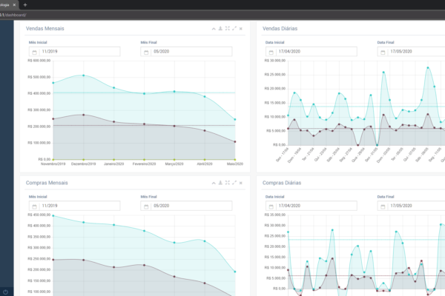Click the 'R$ 35.000,00' axis value in Compras Diárias
Screen dimensions: 445x296
[275, 215]
